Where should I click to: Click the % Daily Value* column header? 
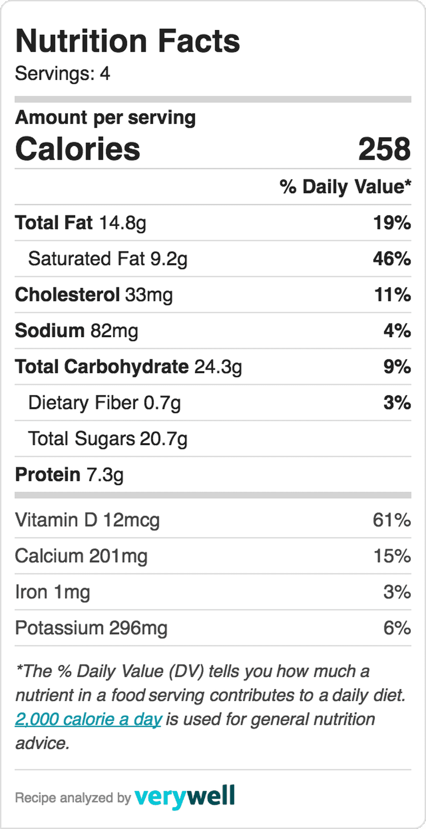click(x=345, y=187)
